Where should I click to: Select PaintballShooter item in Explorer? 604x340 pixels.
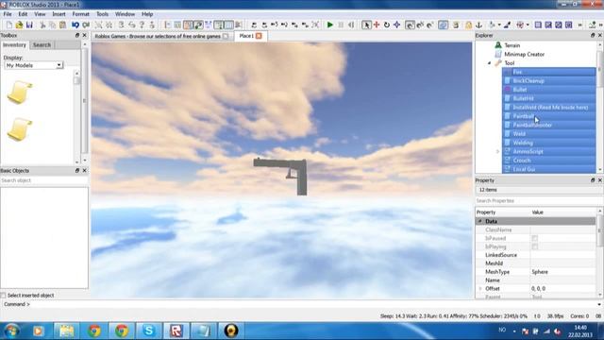coord(549,125)
